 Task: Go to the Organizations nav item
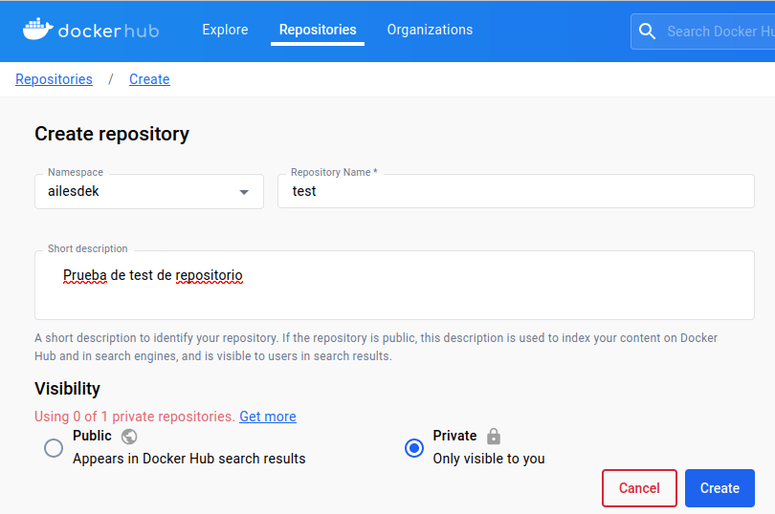pos(430,30)
